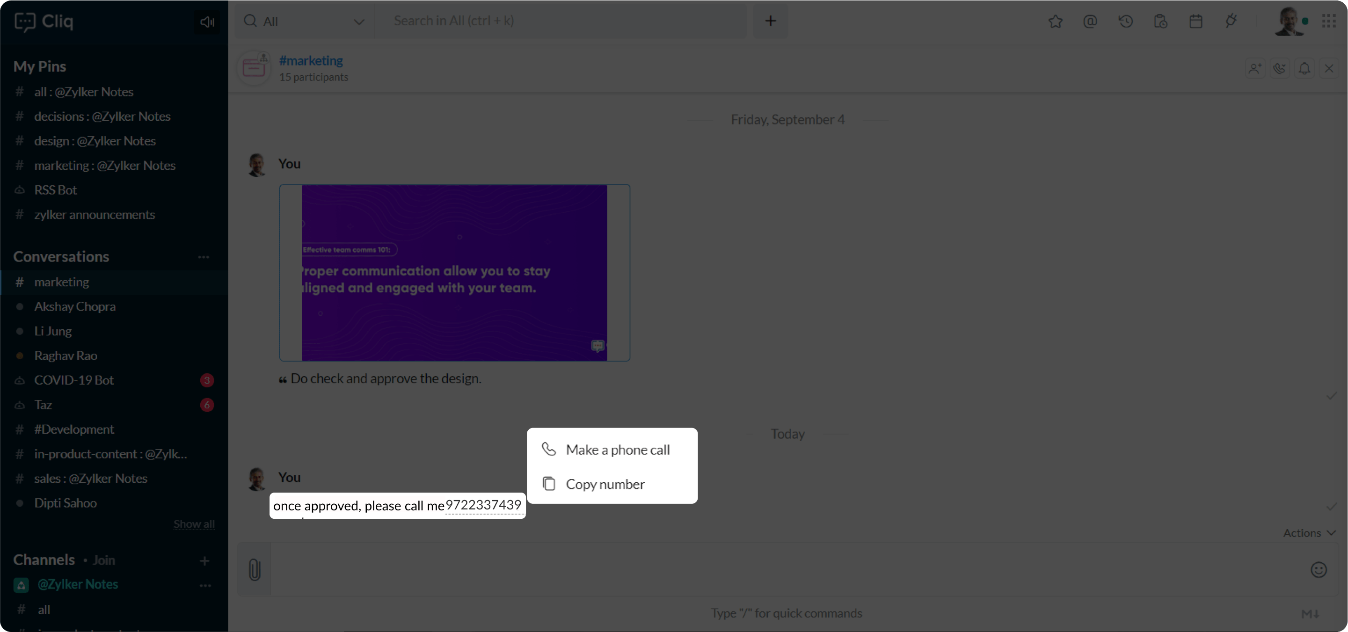
Task: Open the purple design image thumbnail
Action: pos(454,273)
